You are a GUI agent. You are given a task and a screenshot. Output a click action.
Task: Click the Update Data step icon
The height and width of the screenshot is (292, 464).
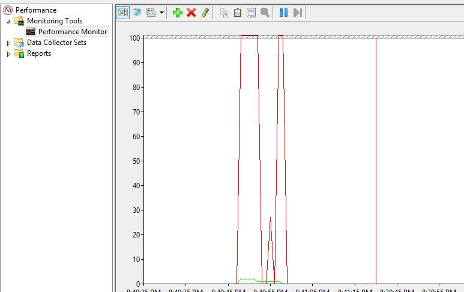(298, 13)
